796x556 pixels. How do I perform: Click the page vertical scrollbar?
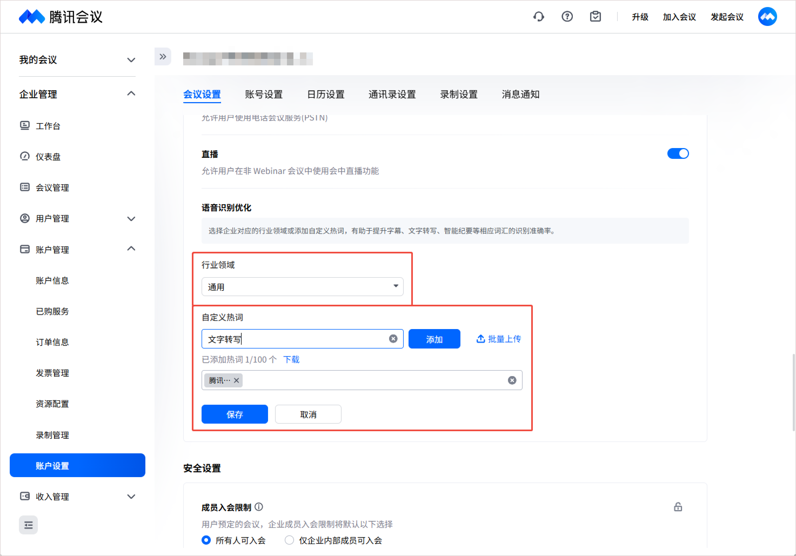click(x=793, y=392)
